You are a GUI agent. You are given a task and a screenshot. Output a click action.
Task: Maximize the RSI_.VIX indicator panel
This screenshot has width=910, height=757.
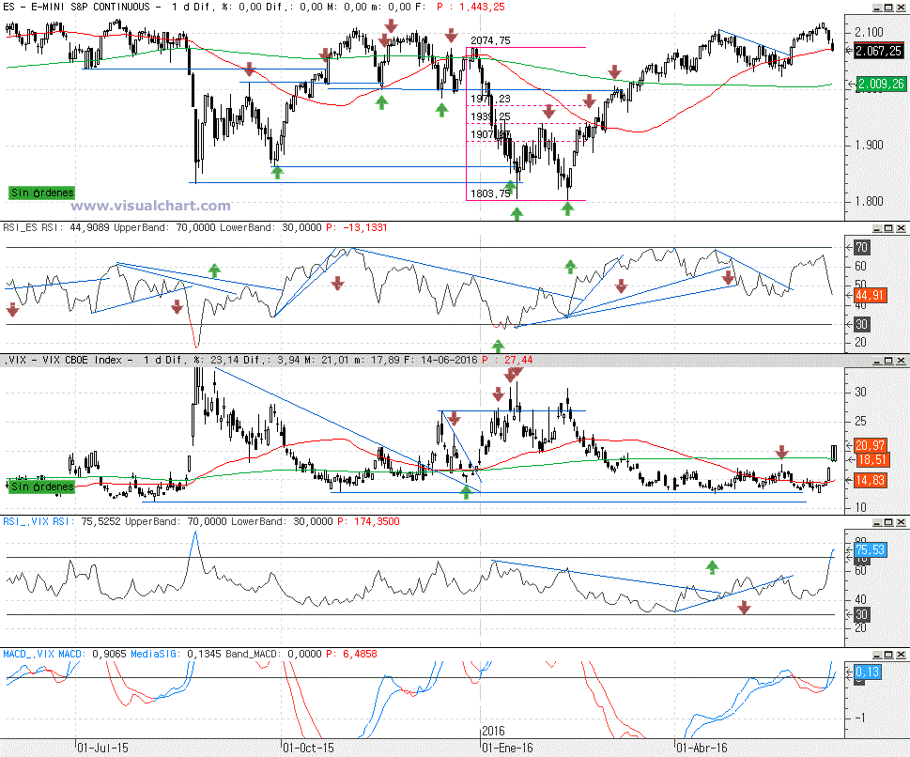pyautogui.click(x=888, y=522)
